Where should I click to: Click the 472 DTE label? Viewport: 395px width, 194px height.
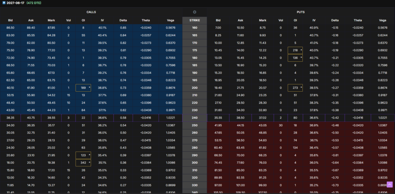click(34, 3)
